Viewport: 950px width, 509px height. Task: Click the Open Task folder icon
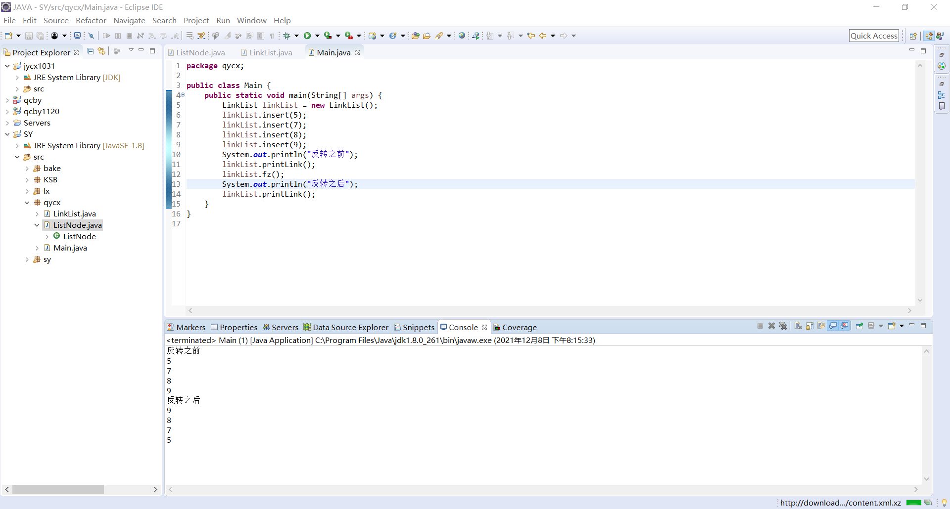coord(427,36)
